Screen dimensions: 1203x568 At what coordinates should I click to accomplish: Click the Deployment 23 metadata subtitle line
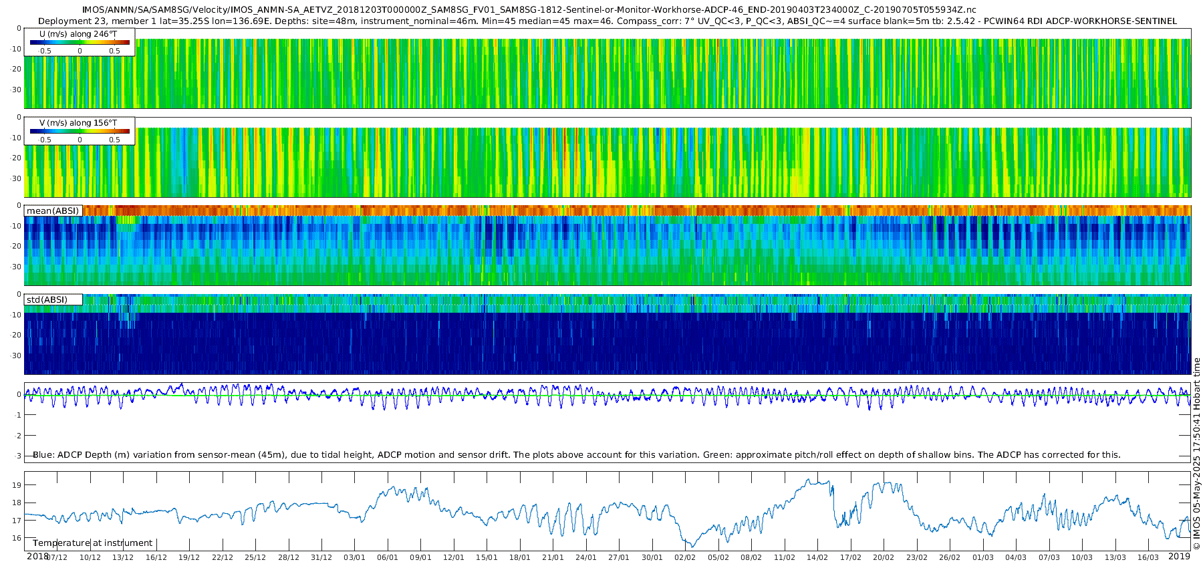pos(608,21)
